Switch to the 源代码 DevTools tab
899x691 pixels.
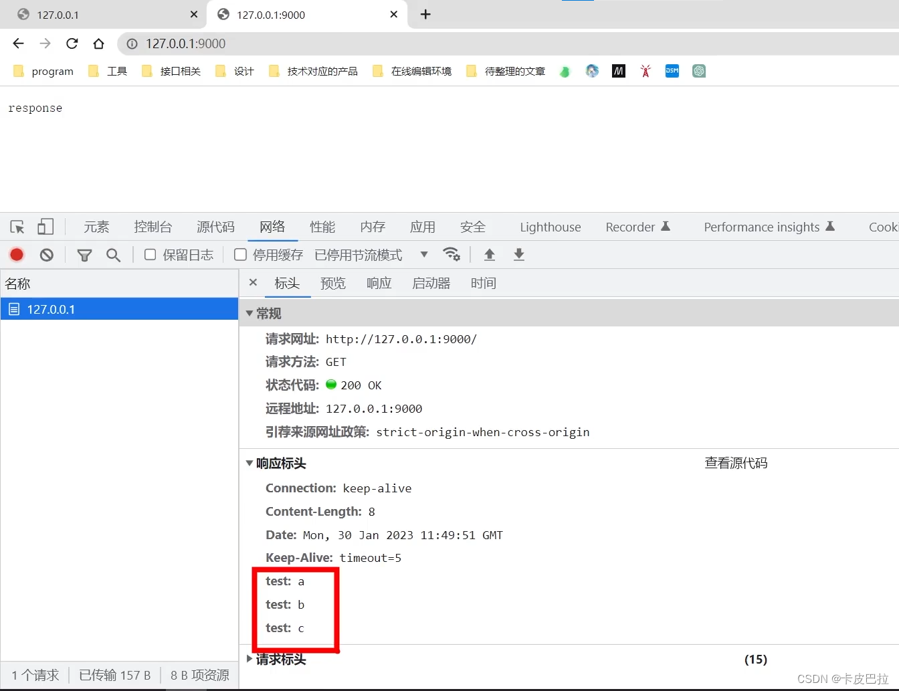[215, 227]
